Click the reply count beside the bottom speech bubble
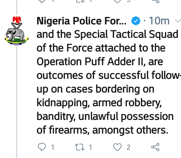Image resolution: width=181 pixels, height=158 pixels. [53, 147]
